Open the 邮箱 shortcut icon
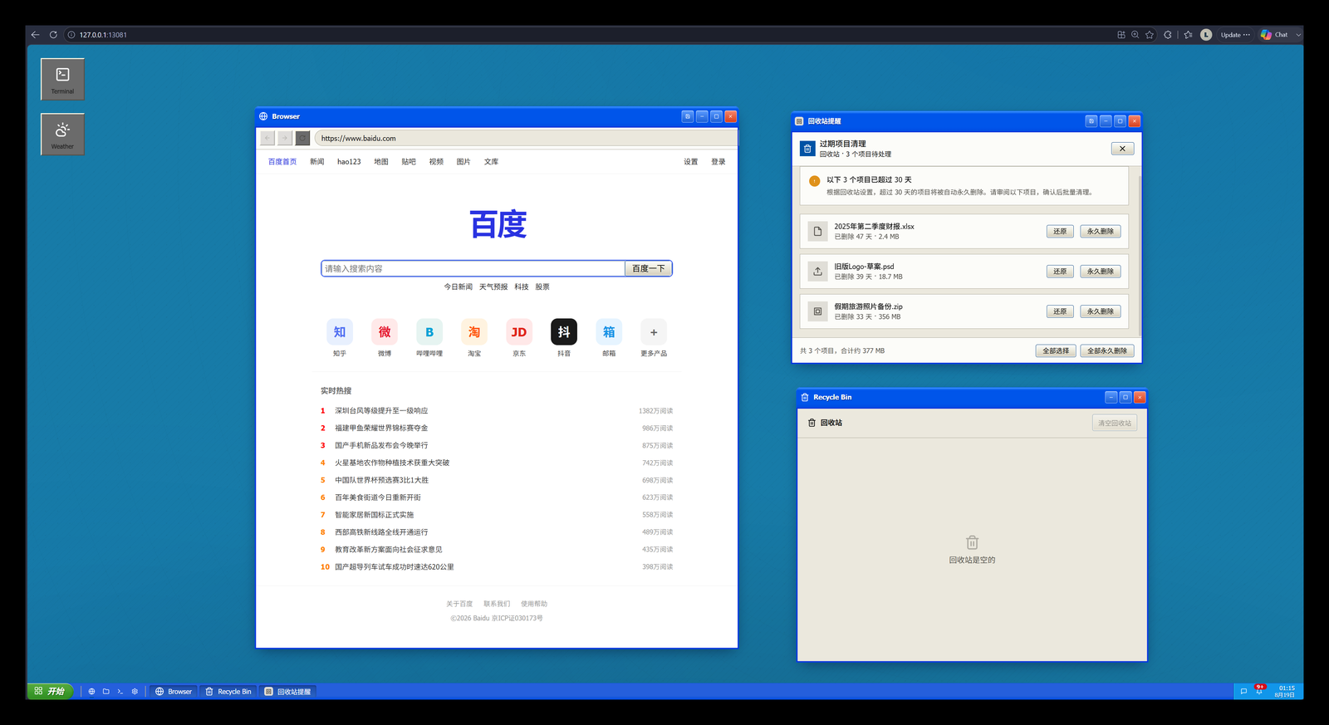 609,332
